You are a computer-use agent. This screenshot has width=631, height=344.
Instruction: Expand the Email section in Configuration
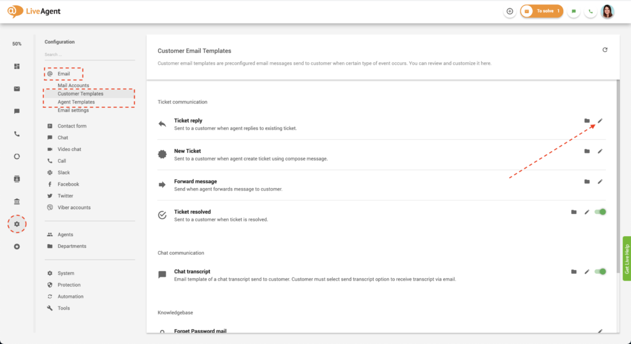pyautogui.click(x=63, y=74)
